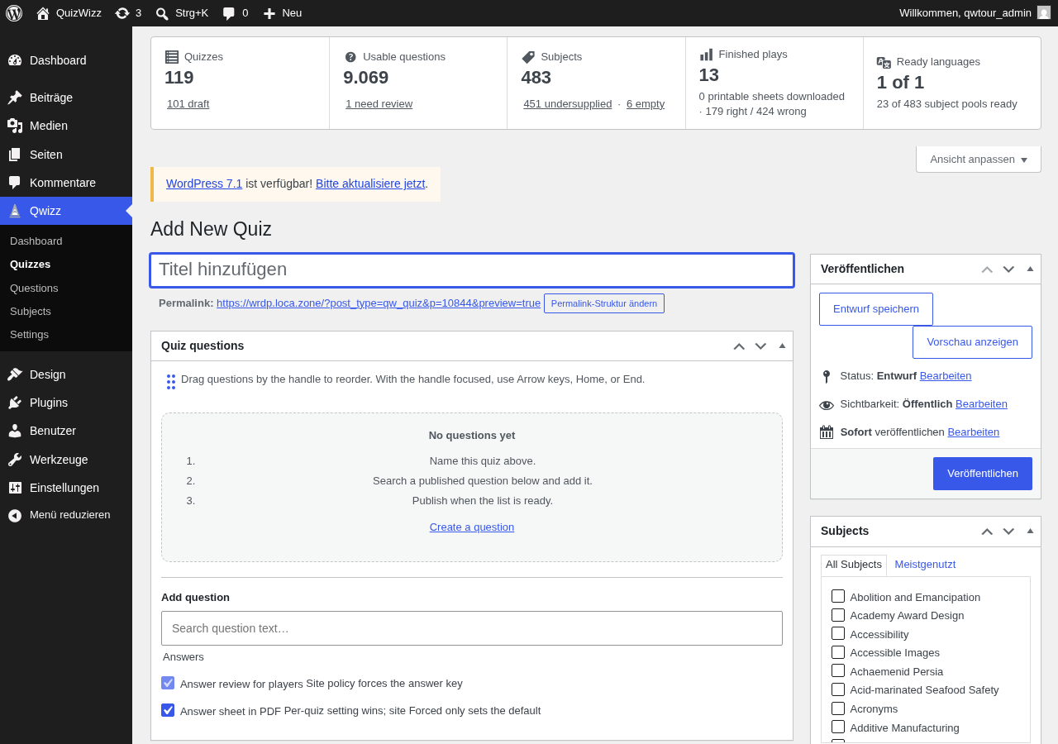Click the Bitte aktualisiere jetzt link
Viewport: 1058px width, 744px height.
coord(370,184)
